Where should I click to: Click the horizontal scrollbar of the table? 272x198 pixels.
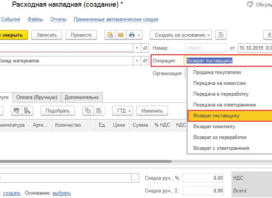[86, 161]
